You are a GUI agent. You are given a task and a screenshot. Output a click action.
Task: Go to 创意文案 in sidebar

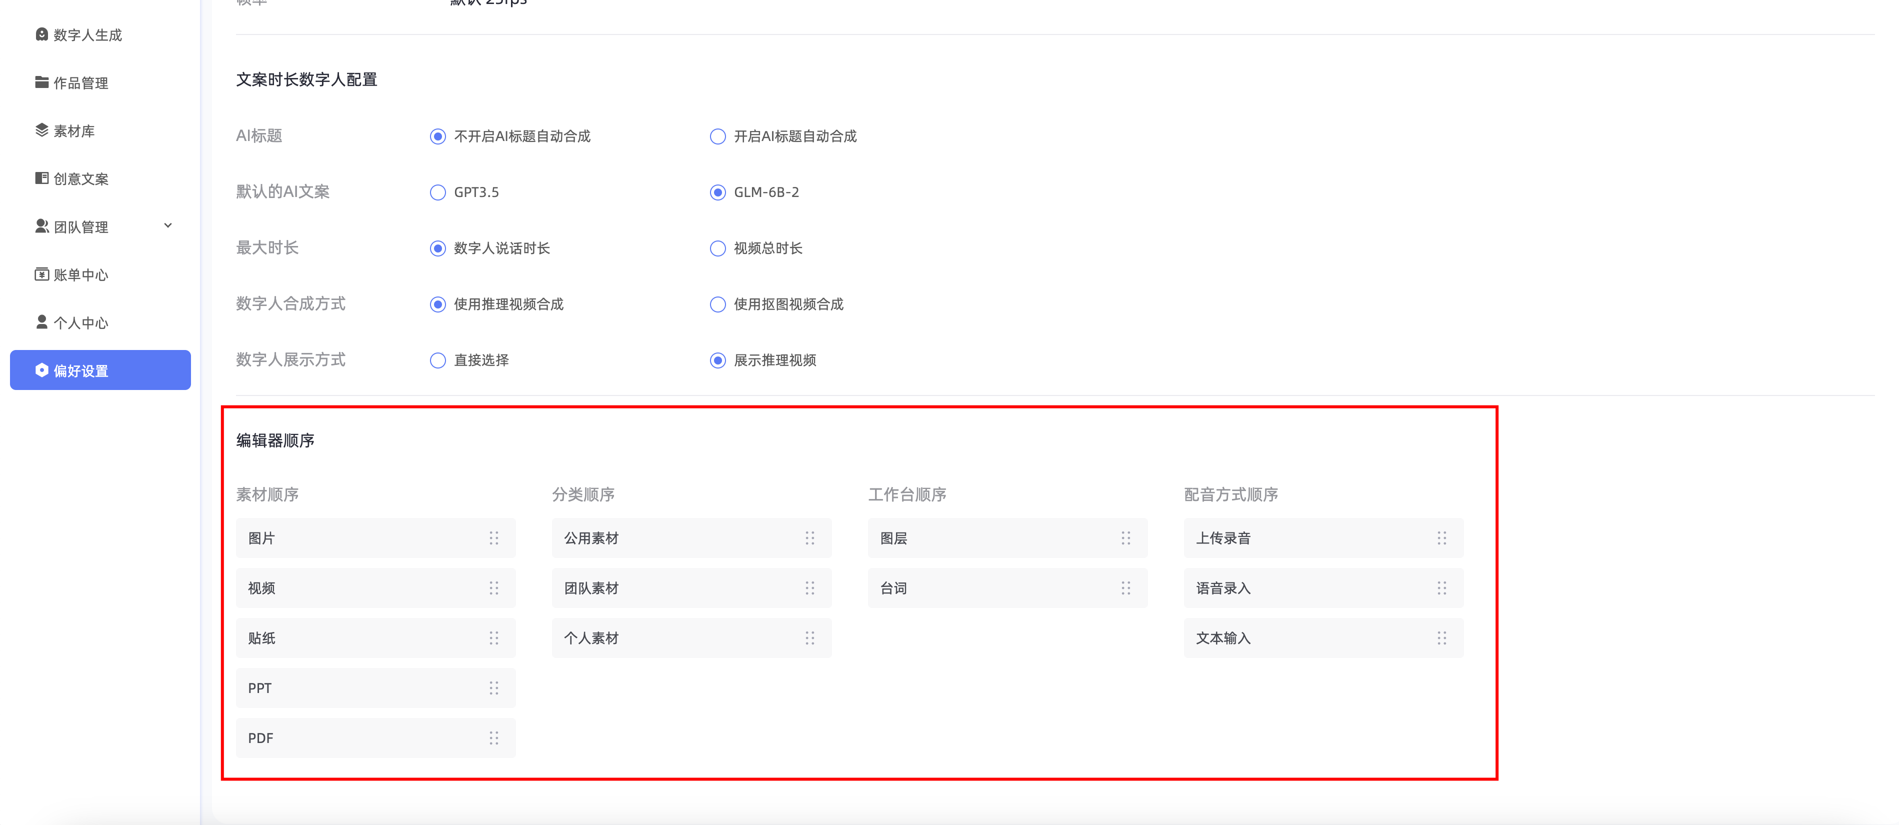100,178
